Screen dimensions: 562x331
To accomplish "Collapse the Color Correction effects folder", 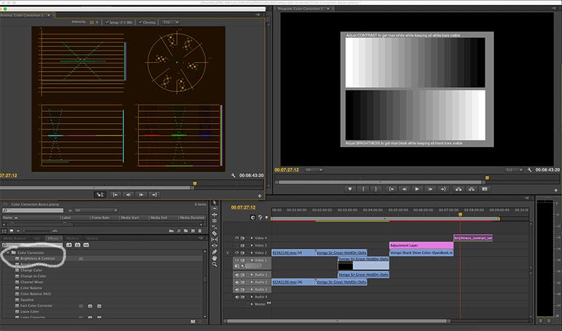I will (x=8, y=253).
